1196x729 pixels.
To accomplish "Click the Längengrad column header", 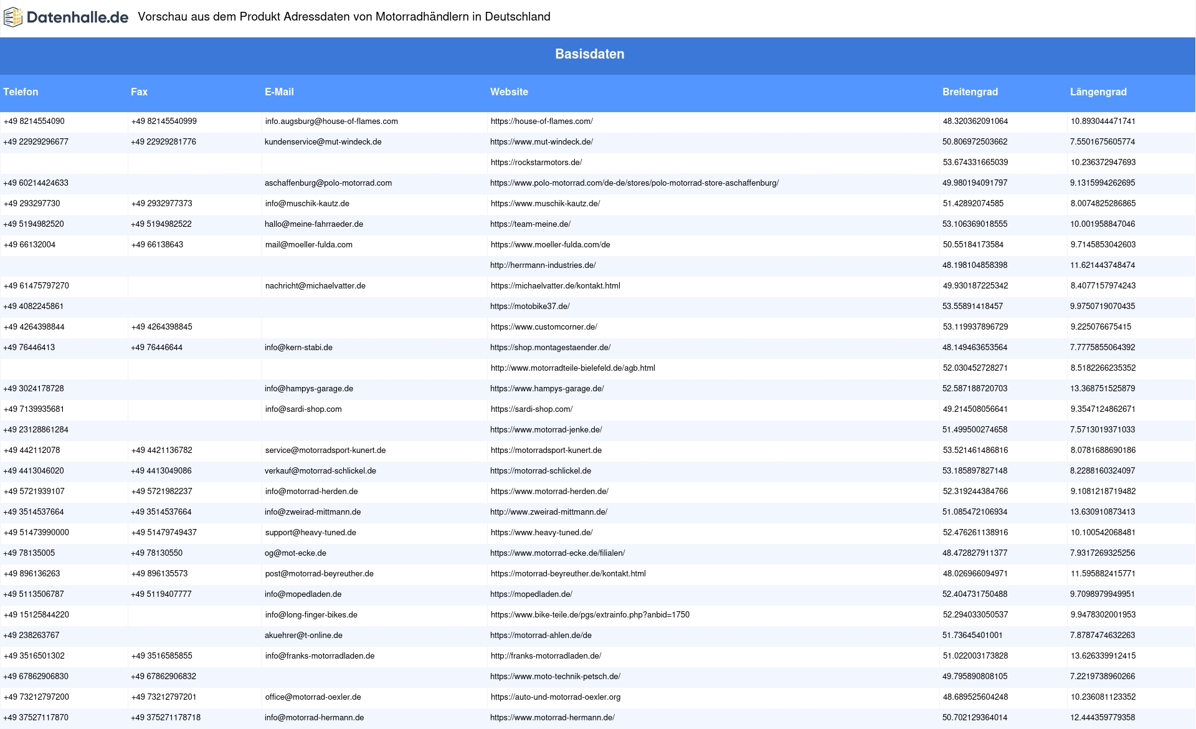I will pos(1098,92).
